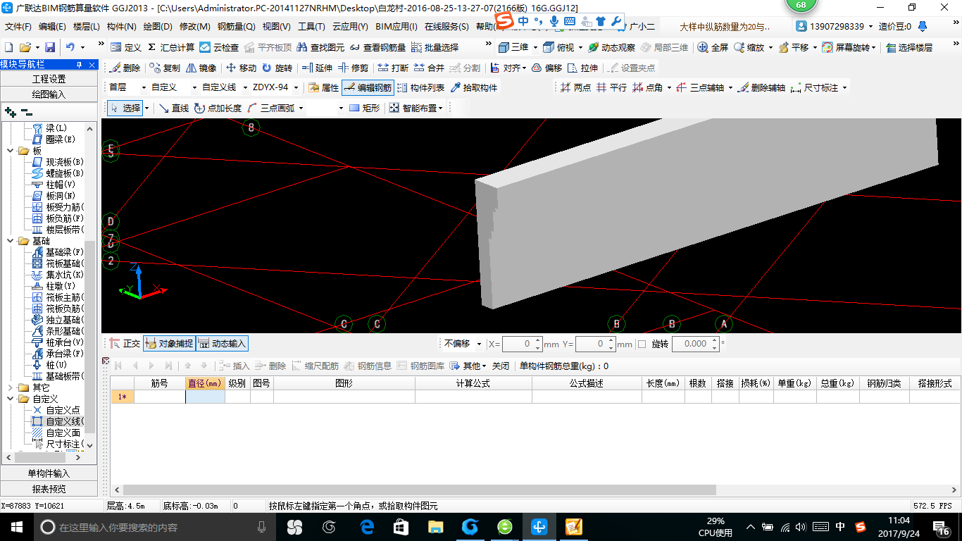Screen dimensions: 962x541
Task: Open the 钢筋量(Q) menu
Action: (237, 27)
